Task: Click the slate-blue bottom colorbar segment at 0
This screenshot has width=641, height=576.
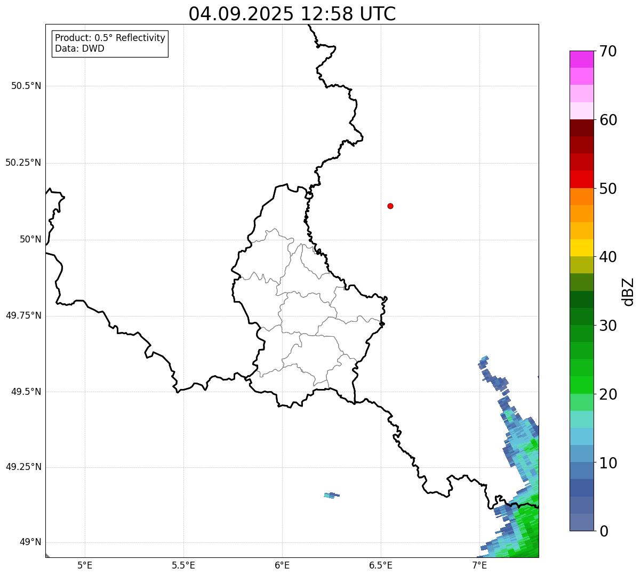Action: pos(581,522)
